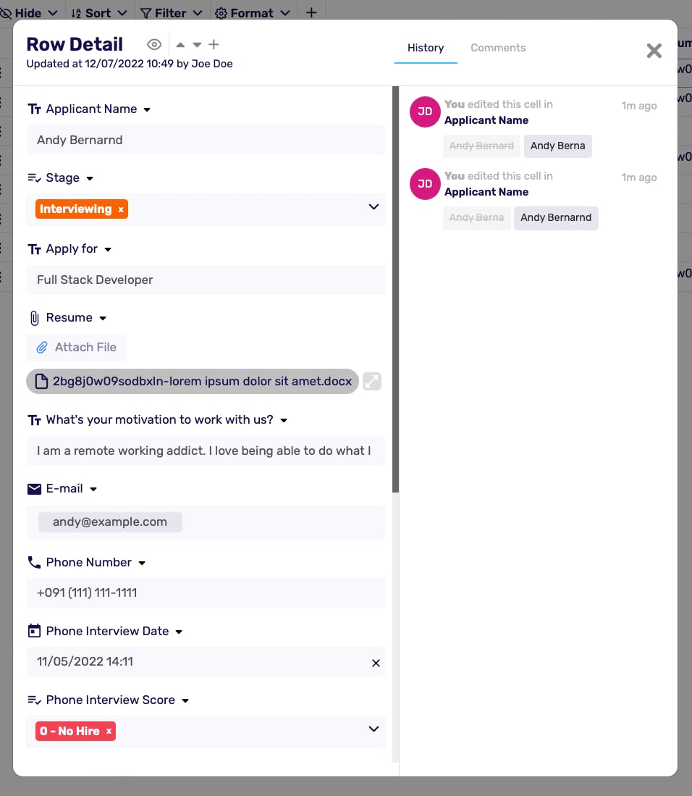Toggle the eye visibility icon in header

[x=153, y=45]
